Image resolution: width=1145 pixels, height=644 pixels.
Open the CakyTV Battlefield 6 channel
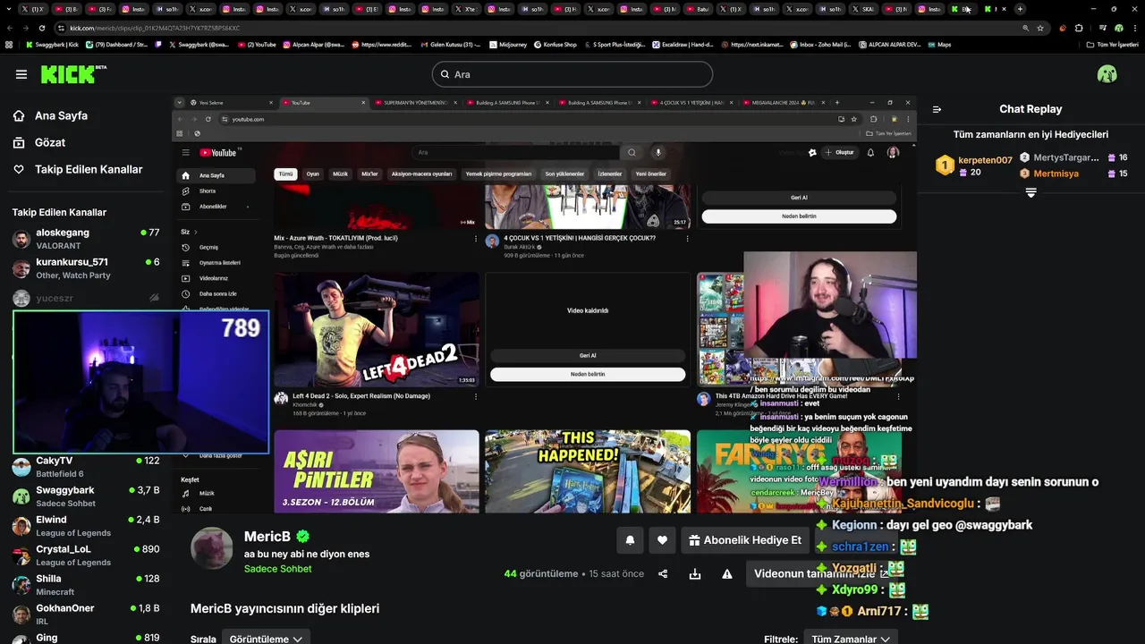pyautogui.click(x=86, y=467)
